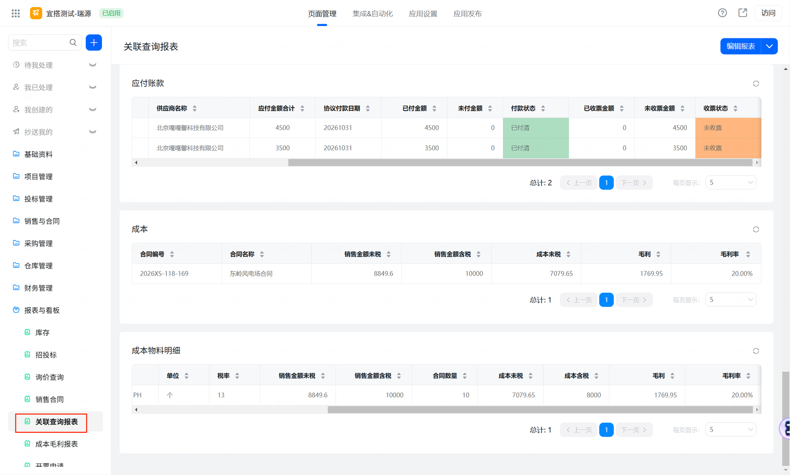Open the external link icon in header
Viewport: 790px width, 475px height.
[743, 13]
